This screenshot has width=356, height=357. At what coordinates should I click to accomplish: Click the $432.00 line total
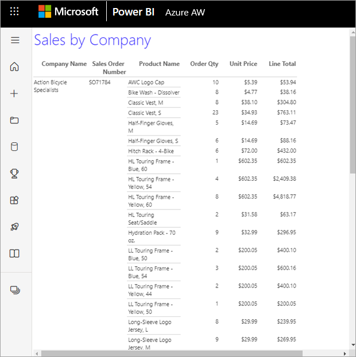[287, 151]
